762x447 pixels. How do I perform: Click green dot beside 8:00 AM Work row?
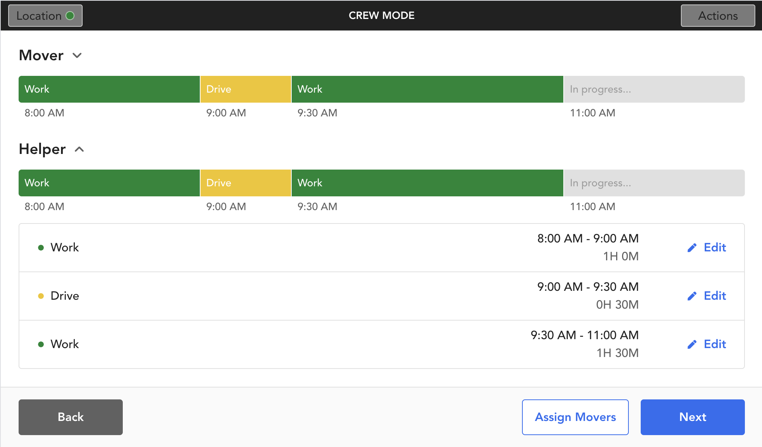coord(41,248)
